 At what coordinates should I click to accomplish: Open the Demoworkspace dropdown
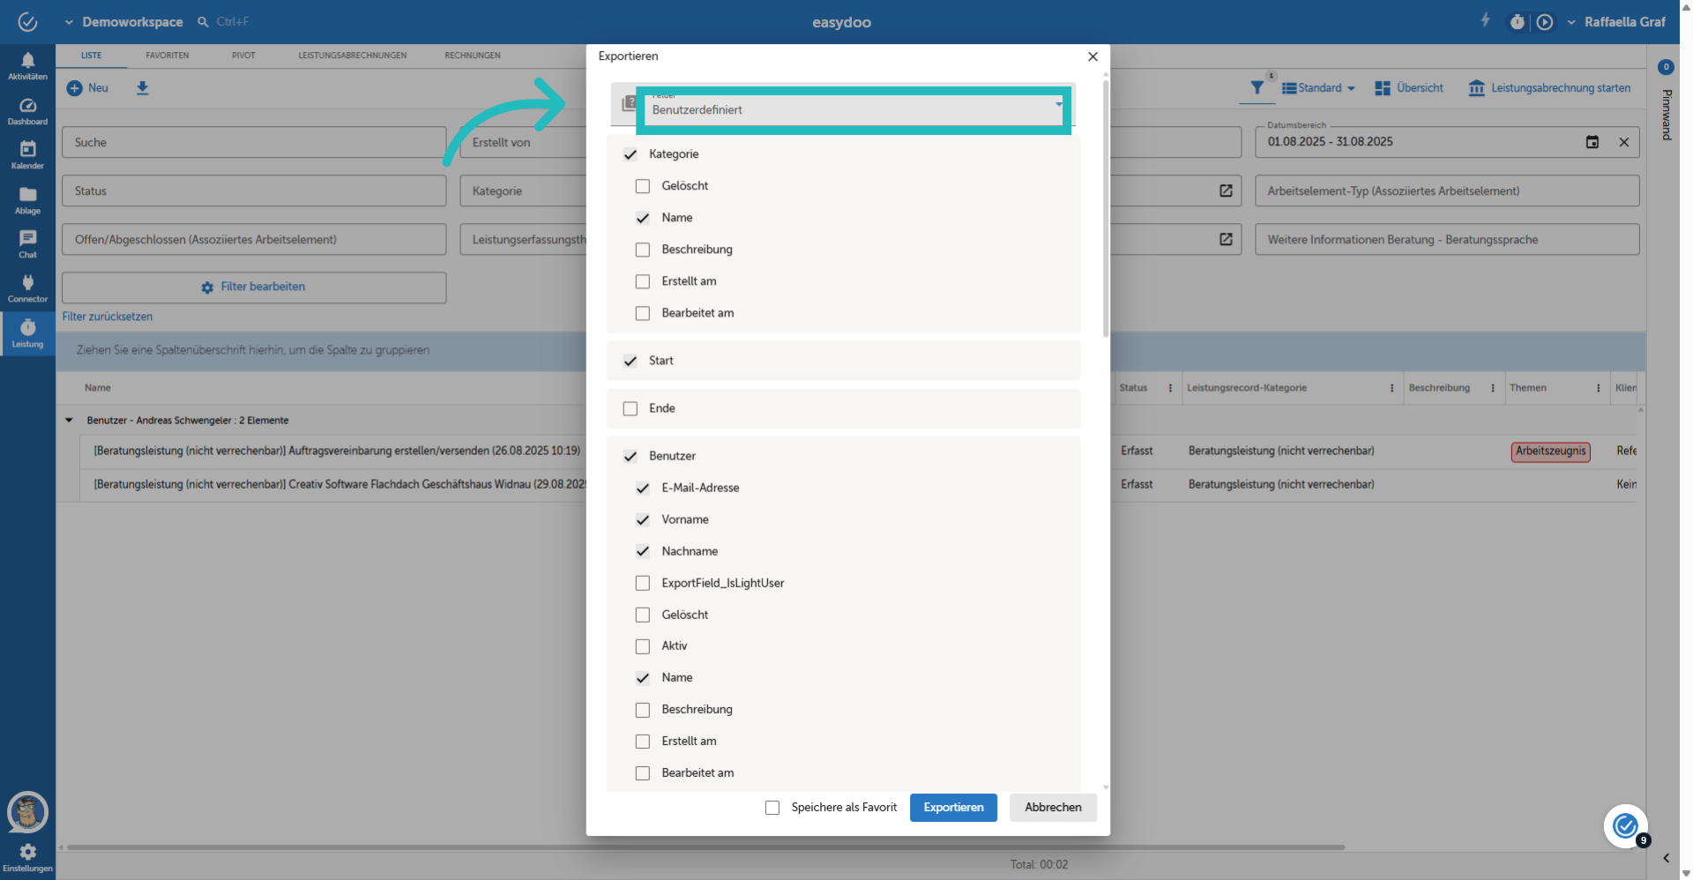tap(124, 22)
